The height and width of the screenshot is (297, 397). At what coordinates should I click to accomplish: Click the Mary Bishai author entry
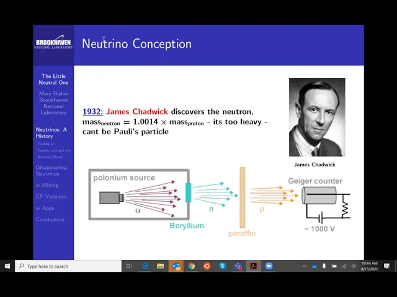(x=53, y=103)
